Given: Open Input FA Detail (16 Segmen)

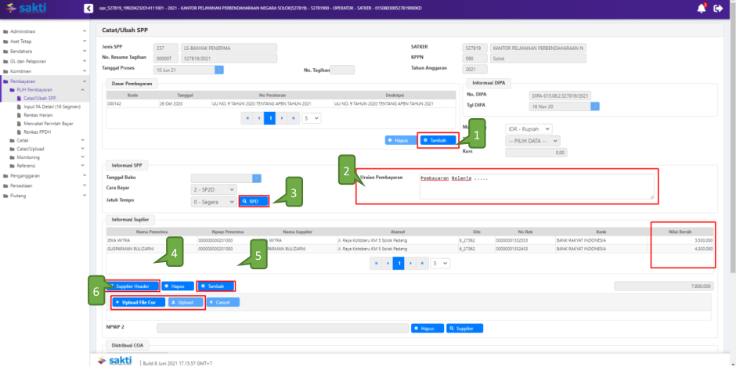Looking at the screenshot, I should [52, 106].
